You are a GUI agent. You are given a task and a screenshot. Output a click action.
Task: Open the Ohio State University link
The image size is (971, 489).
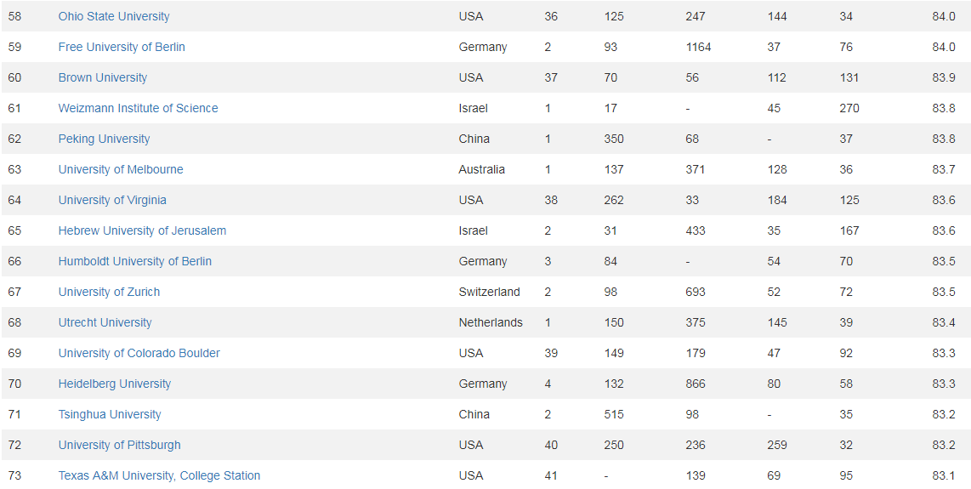[114, 16]
